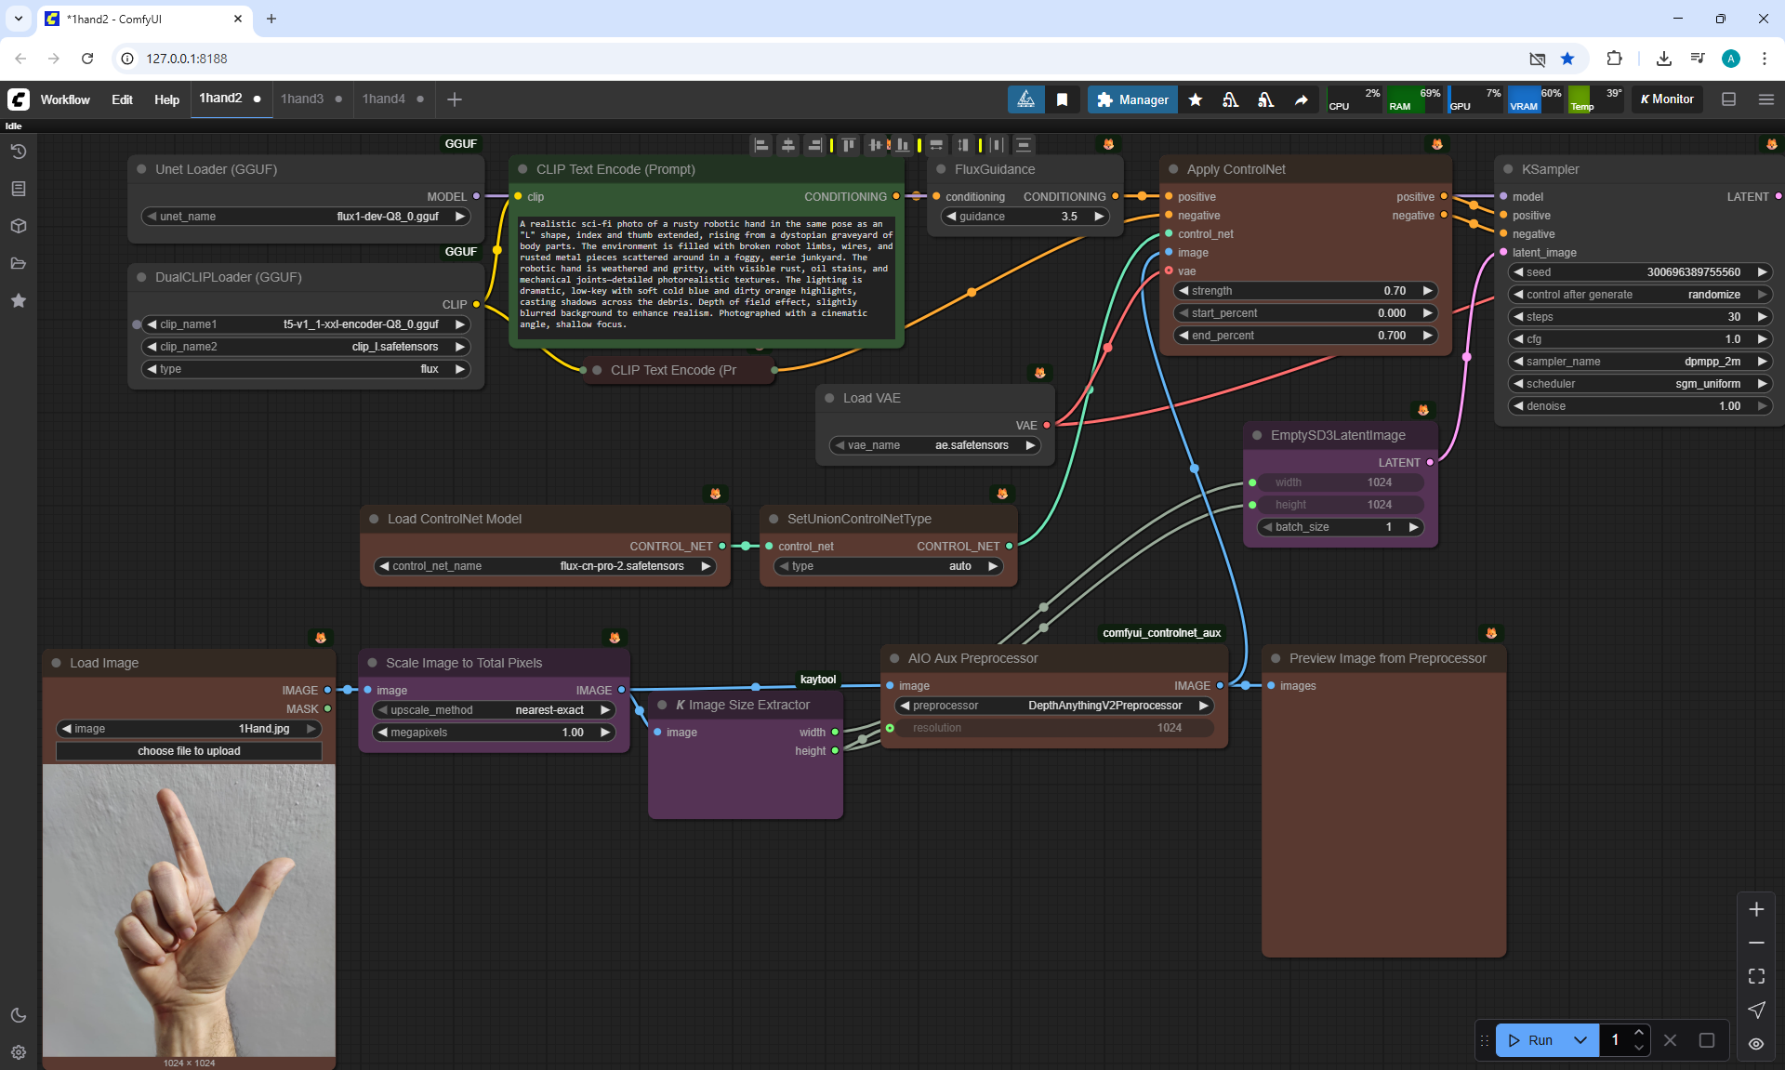Click the bookmark icon in top toolbar
The height and width of the screenshot is (1070, 1785).
click(x=1062, y=99)
